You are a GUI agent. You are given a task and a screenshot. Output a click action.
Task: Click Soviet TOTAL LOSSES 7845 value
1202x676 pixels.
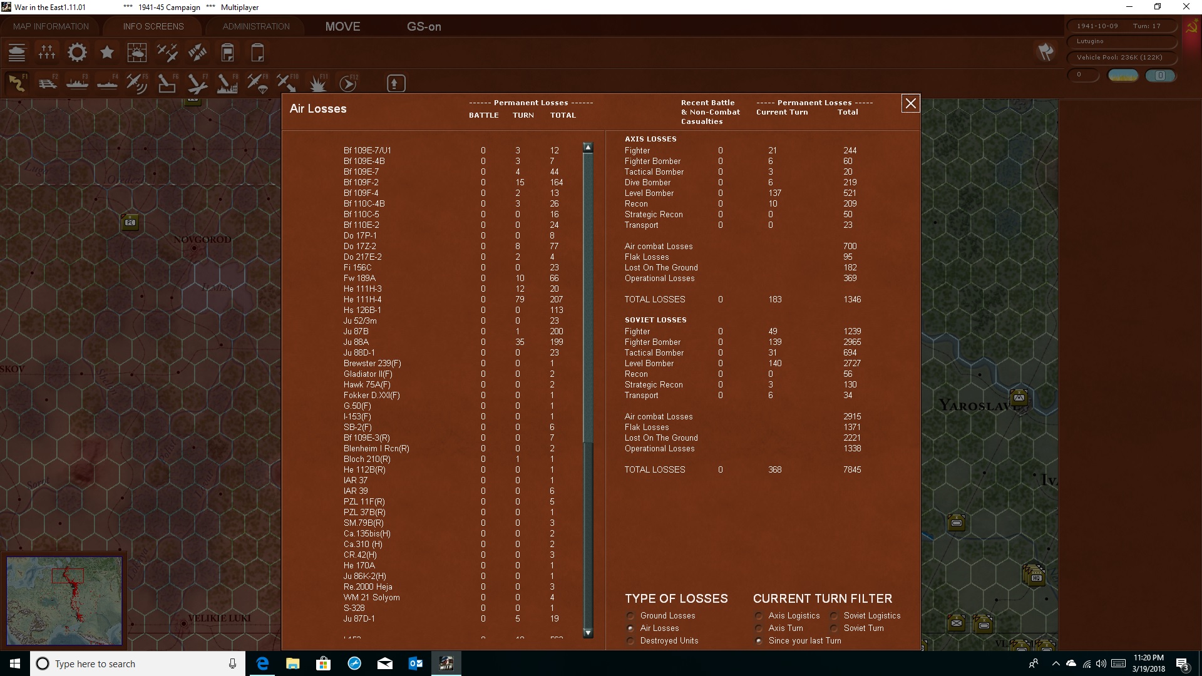tap(852, 470)
